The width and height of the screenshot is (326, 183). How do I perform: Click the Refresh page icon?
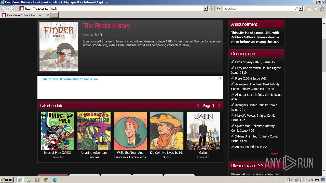pyautogui.click(x=218, y=8)
